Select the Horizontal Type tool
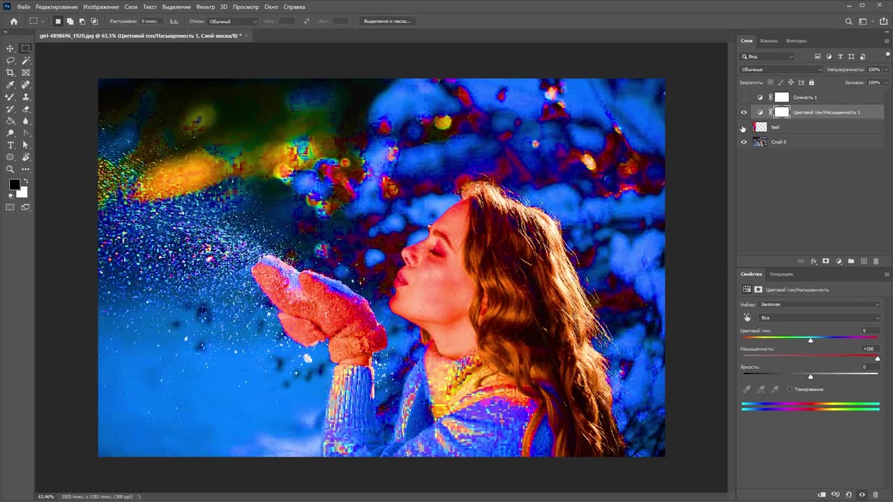Image resolution: width=893 pixels, height=502 pixels. tap(10, 145)
